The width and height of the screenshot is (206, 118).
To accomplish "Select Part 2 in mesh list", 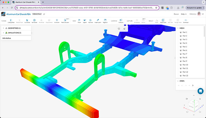I will pos(185,36).
